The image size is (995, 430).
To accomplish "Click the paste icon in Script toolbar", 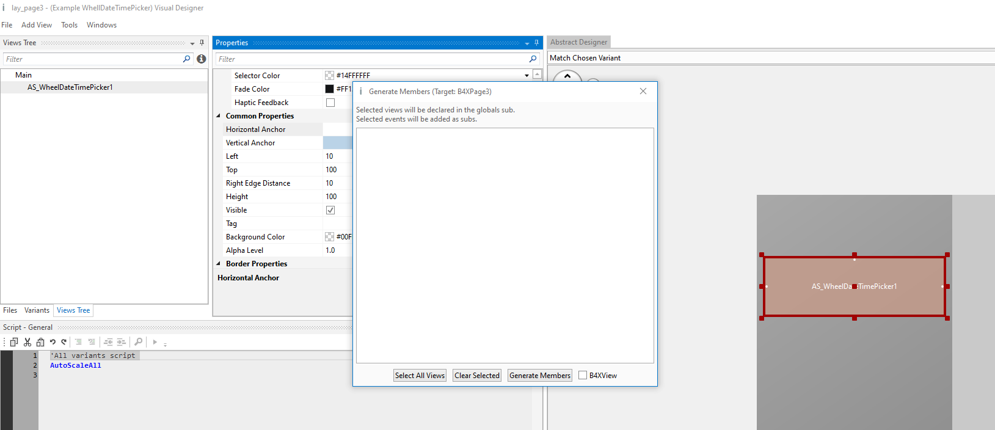I will pos(40,342).
